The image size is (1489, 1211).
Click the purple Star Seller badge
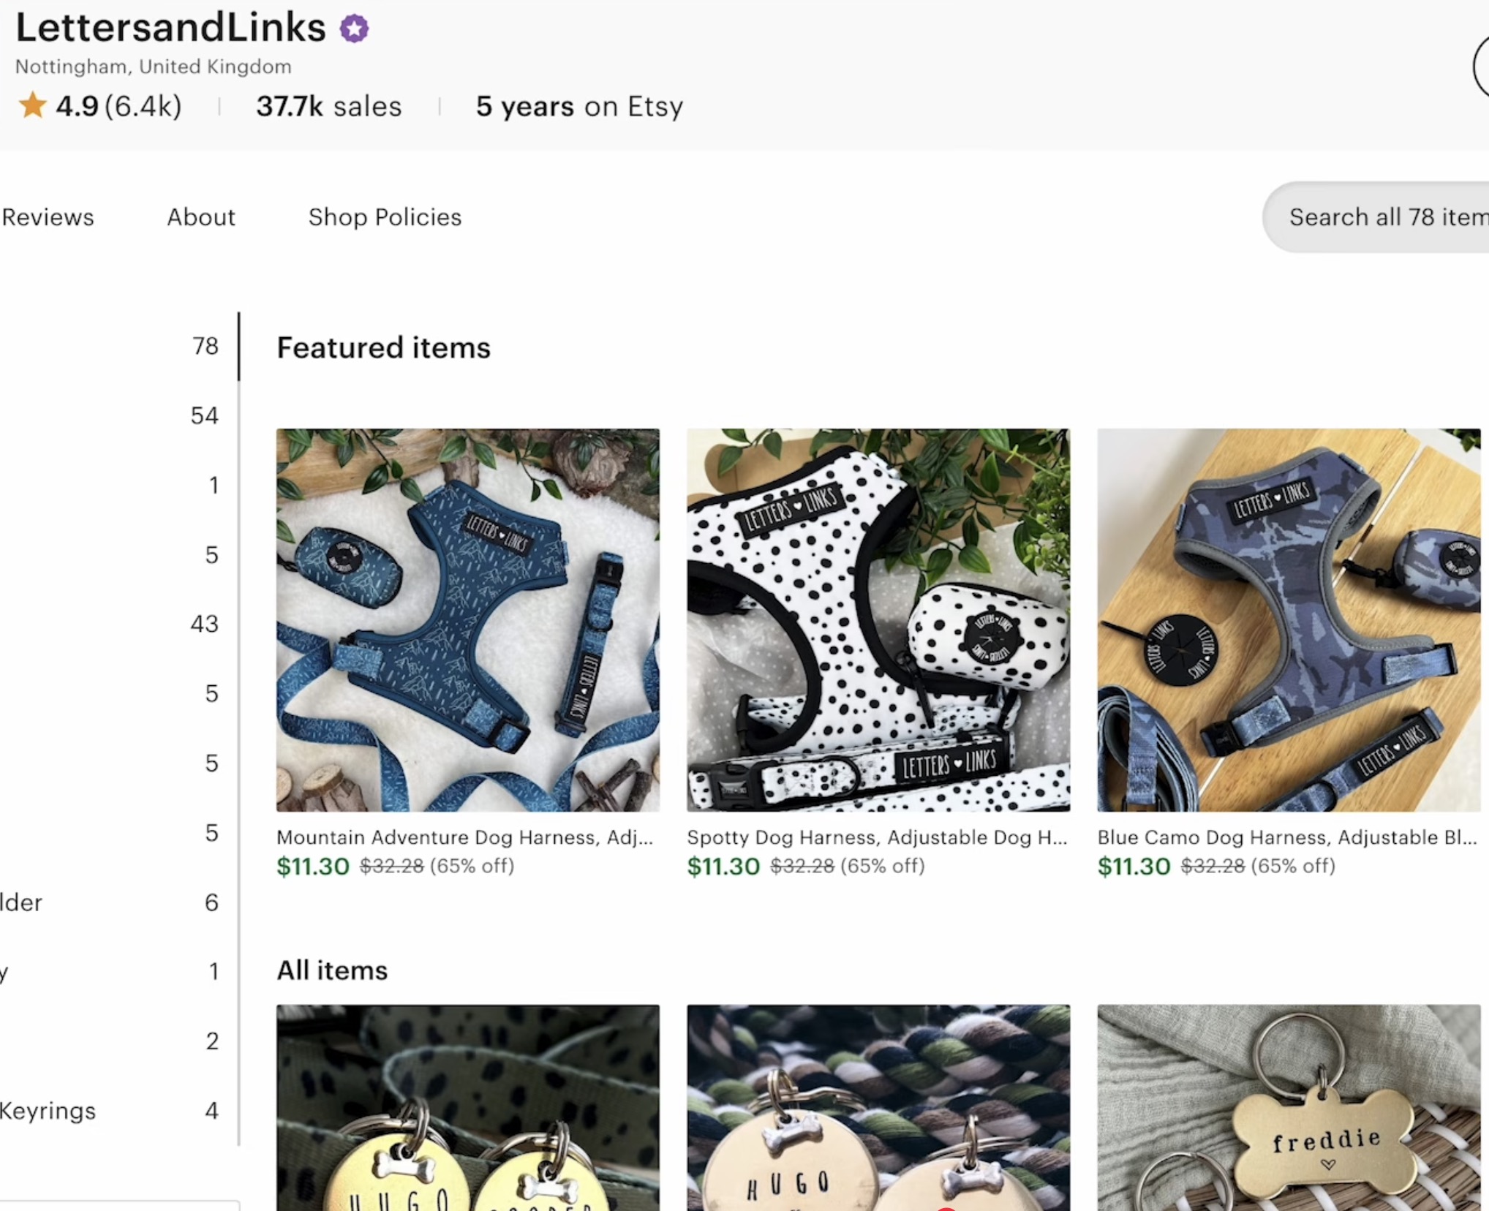pyautogui.click(x=355, y=29)
